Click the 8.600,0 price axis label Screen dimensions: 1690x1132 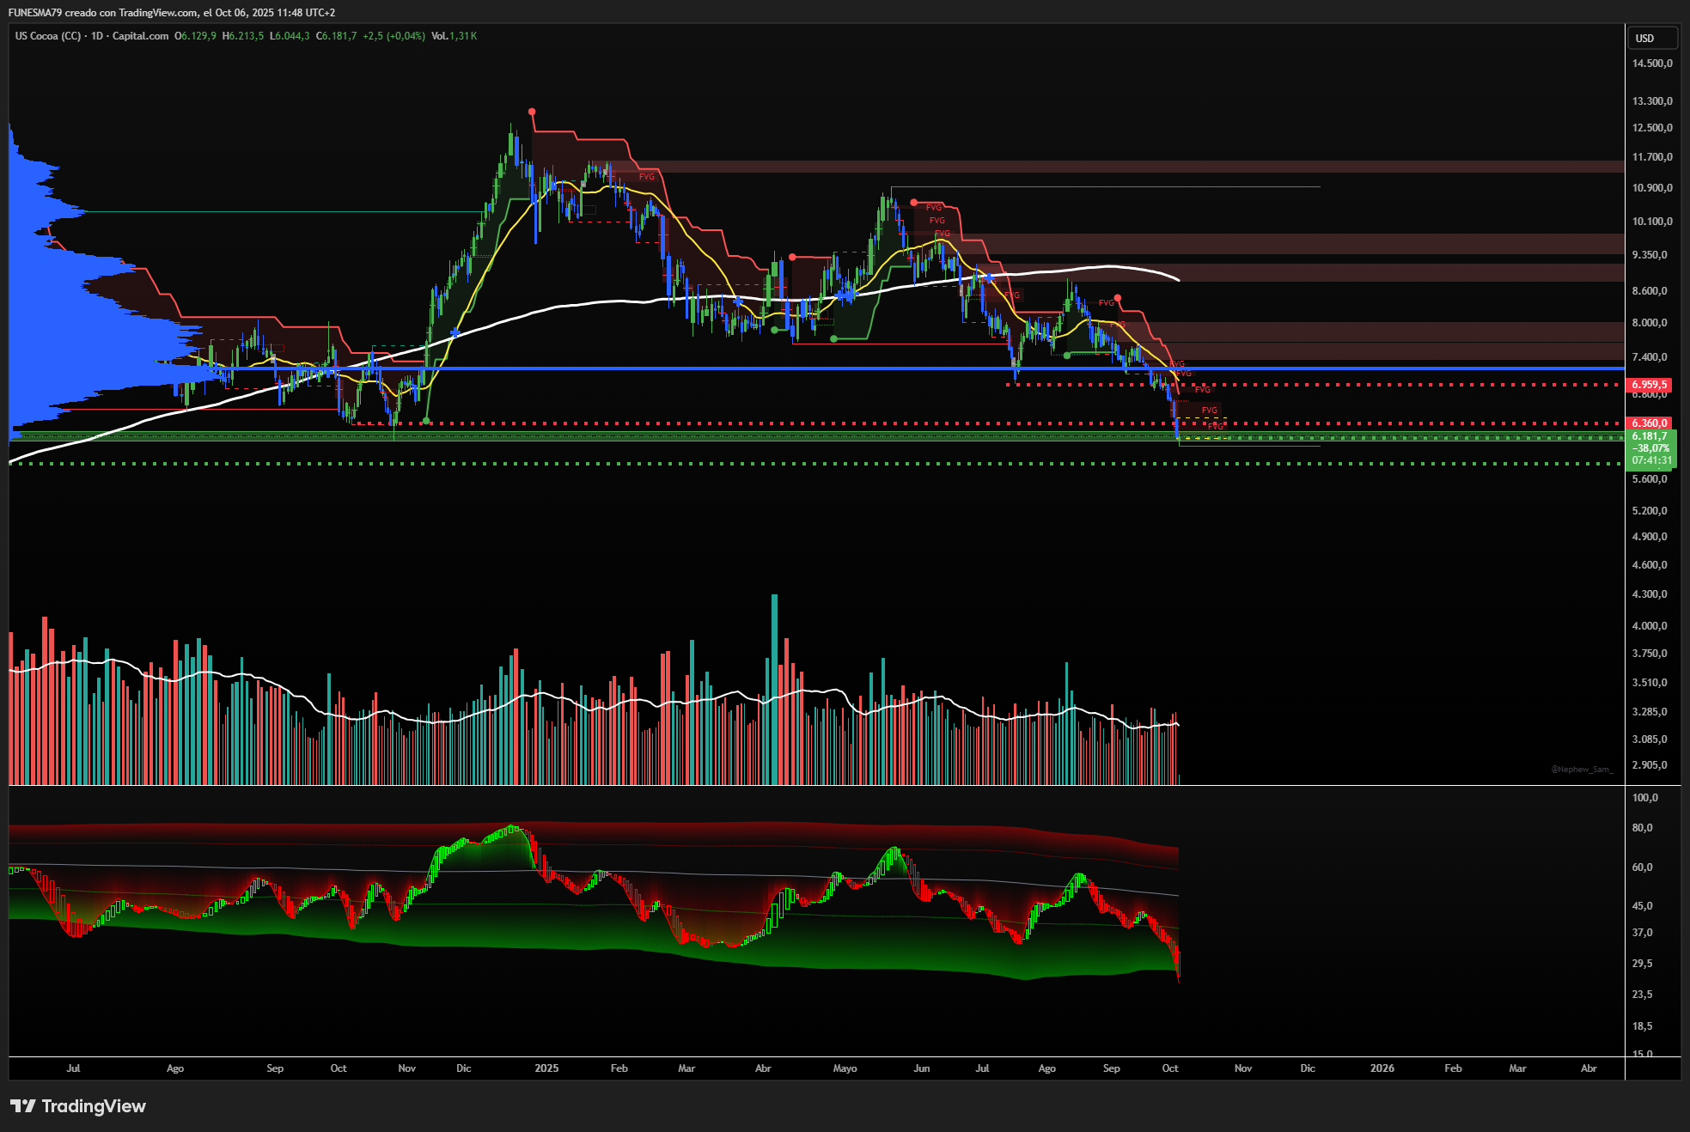[x=1650, y=291]
